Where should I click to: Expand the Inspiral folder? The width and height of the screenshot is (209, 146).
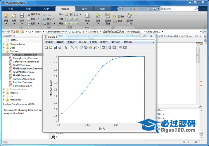click(4, 93)
